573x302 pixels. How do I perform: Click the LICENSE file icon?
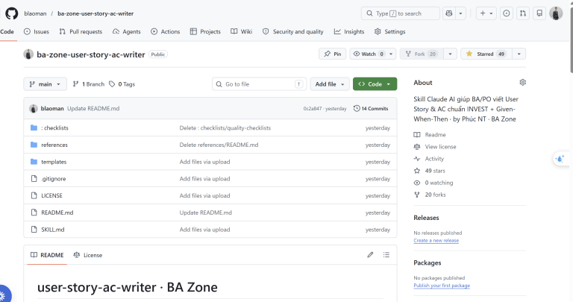coord(34,195)
